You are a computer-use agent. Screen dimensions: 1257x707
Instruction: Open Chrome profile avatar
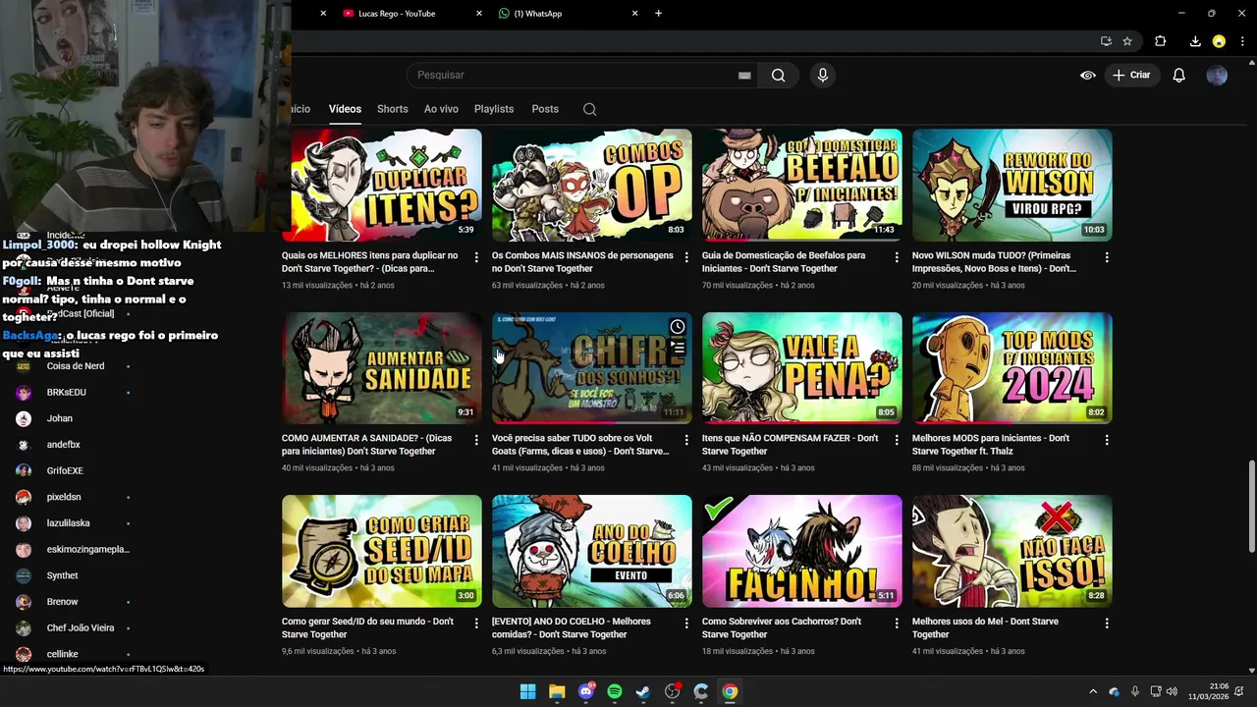pyautogui.click(x=1219, y=41)
